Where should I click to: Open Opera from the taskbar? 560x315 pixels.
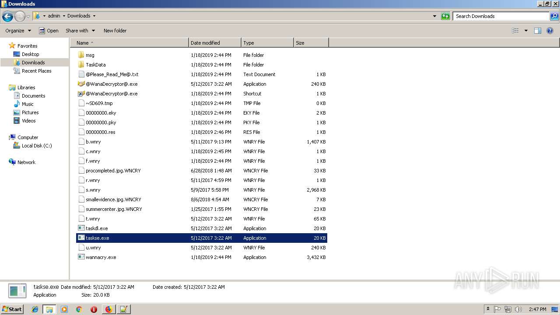pyautogui.click(x=94, y=309)
